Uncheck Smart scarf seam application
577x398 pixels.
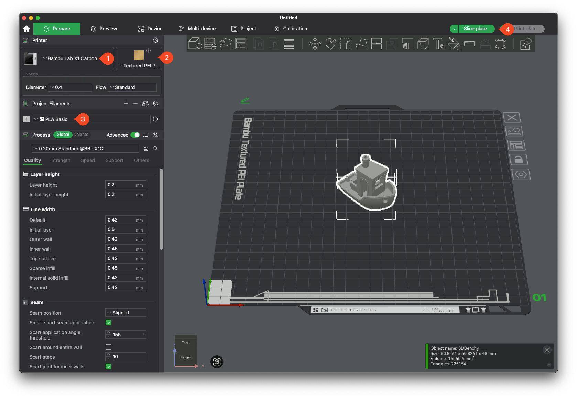pos(108,322)
